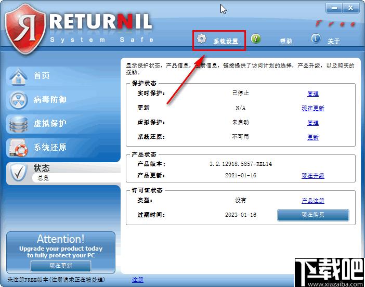Click the lifebuoy icon for 系统还原

(18, 148)
